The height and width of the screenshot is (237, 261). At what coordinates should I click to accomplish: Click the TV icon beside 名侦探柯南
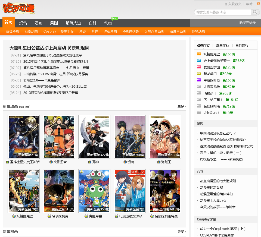(x=49, y=216)
